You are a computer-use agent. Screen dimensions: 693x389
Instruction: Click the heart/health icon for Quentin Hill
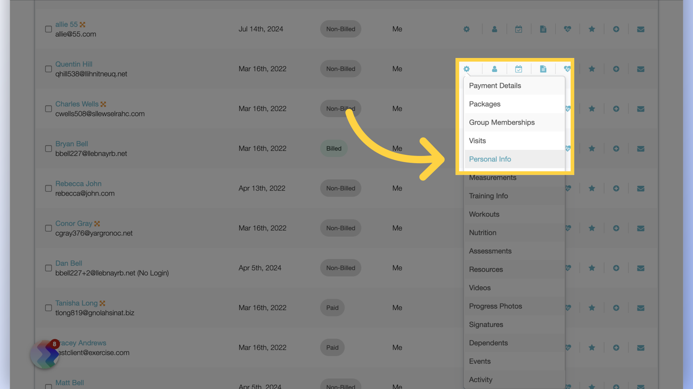coord(567,68)
